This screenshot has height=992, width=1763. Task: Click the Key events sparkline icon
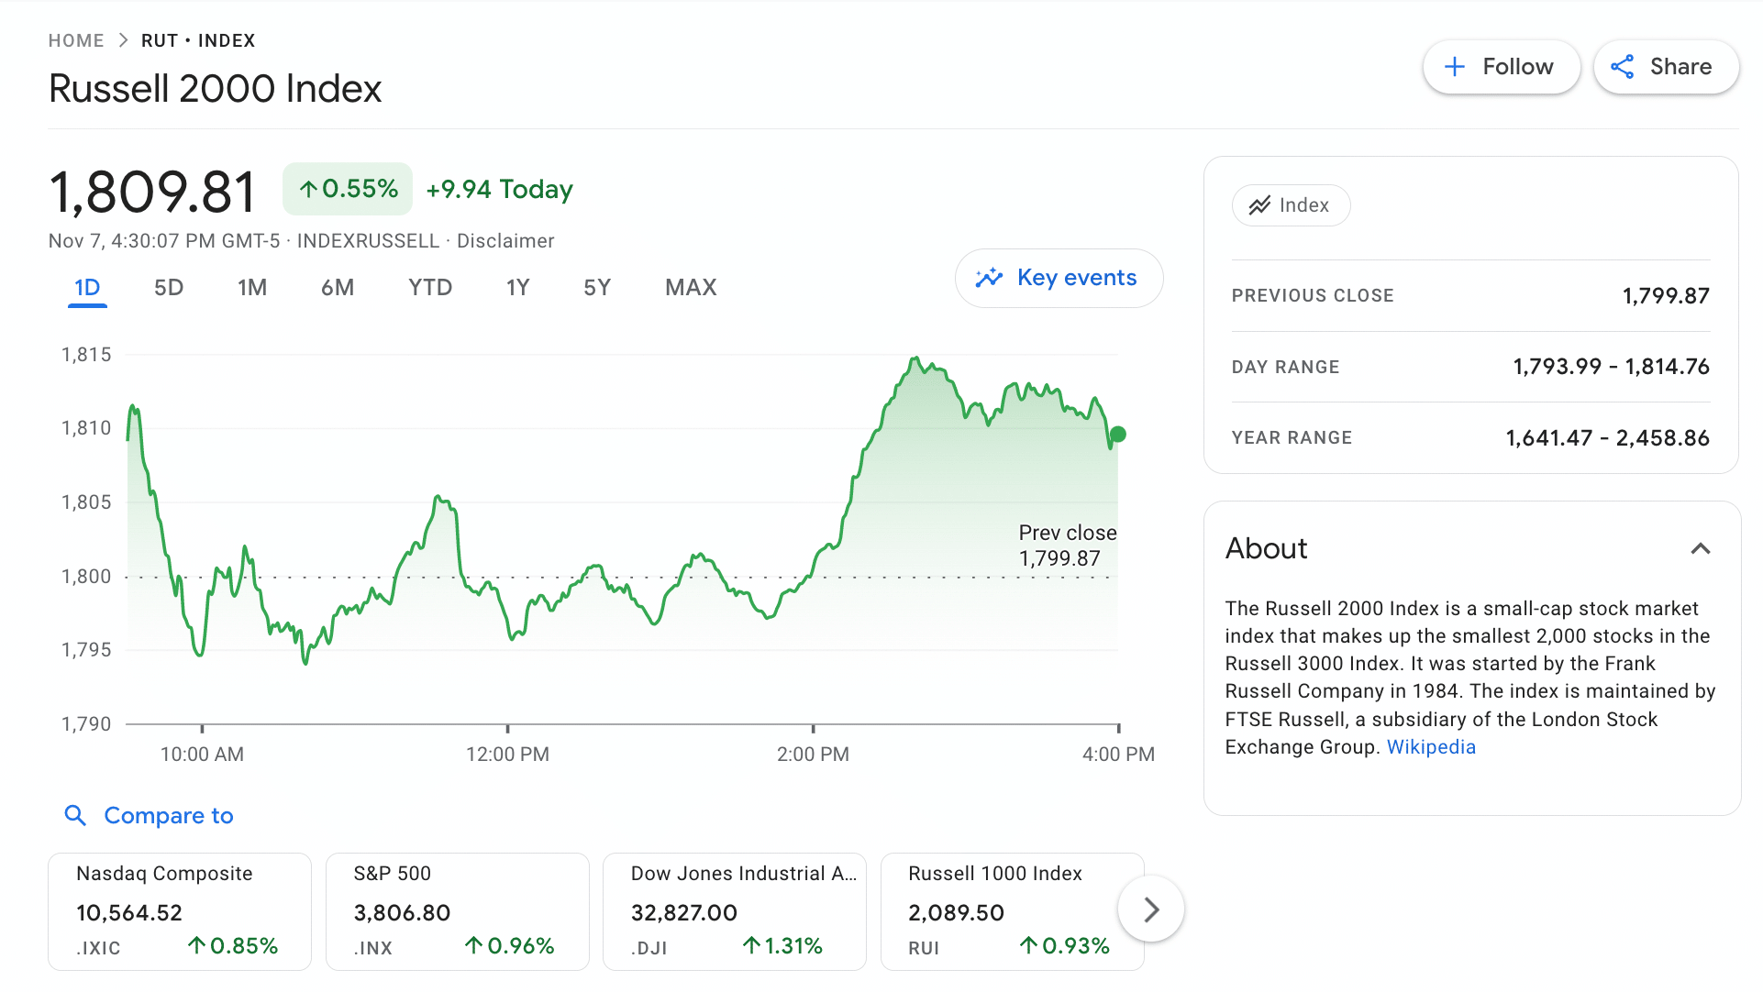pyautogui.click(x=989, y=278)
